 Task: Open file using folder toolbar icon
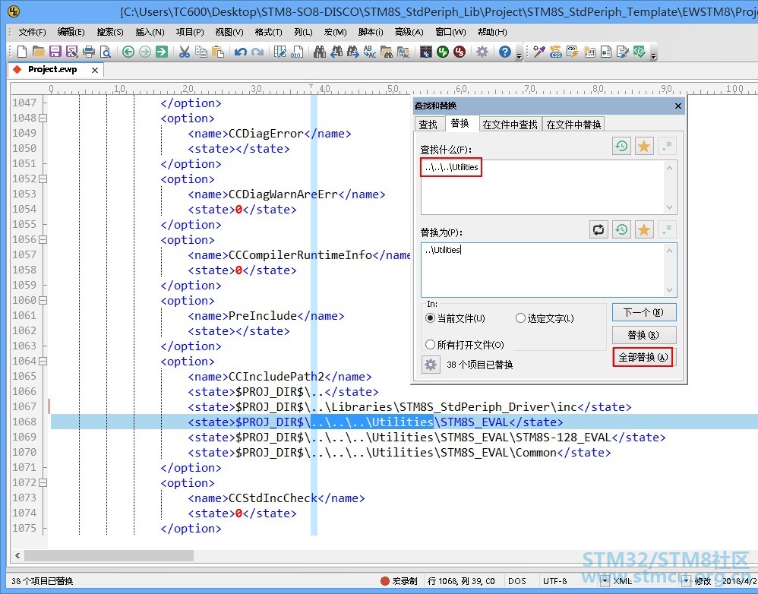[39, 52]
